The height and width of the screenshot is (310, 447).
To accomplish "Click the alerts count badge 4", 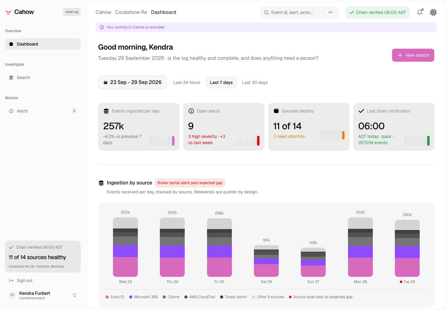I will (74, 111).
